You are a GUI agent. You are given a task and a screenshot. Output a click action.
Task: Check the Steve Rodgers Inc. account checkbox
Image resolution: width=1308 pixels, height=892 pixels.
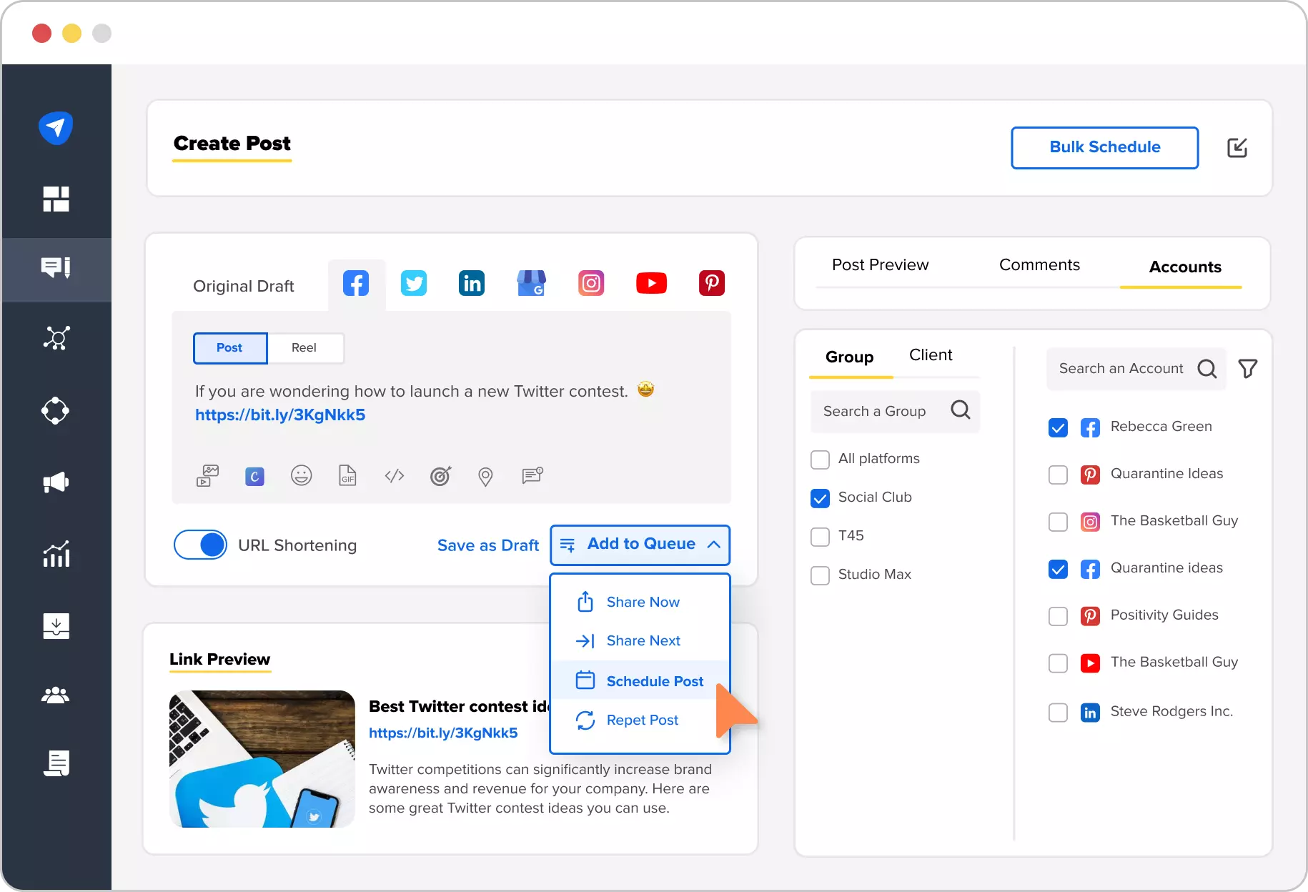pyautogui.click(x=1058, y=713)
